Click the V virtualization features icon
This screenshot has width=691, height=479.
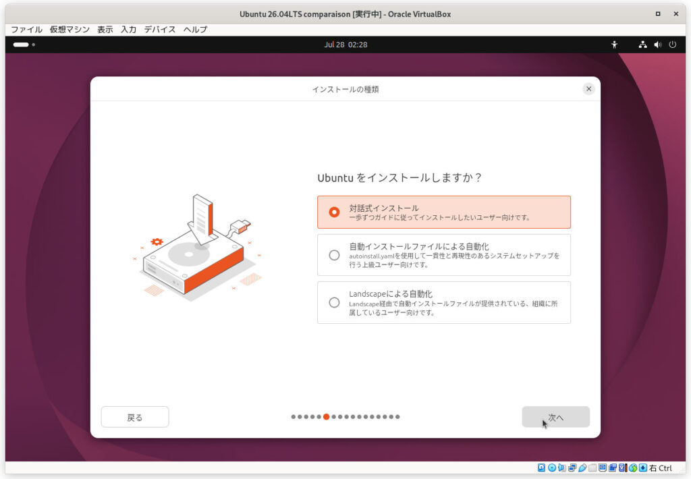623,468
